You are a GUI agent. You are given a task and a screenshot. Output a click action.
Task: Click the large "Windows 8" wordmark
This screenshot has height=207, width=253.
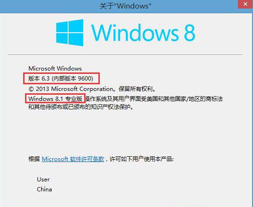tap(143, 33)
